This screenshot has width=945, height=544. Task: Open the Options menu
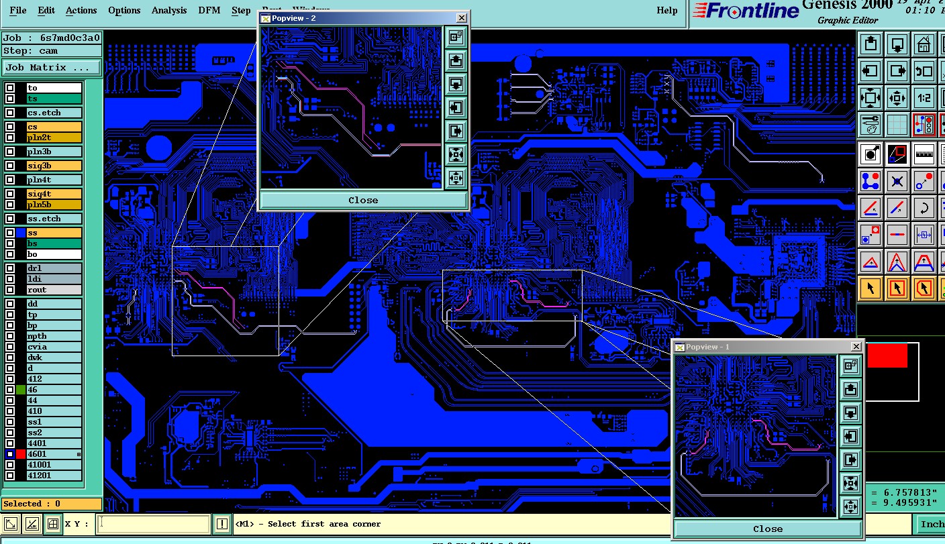click(x=124, y=10)
